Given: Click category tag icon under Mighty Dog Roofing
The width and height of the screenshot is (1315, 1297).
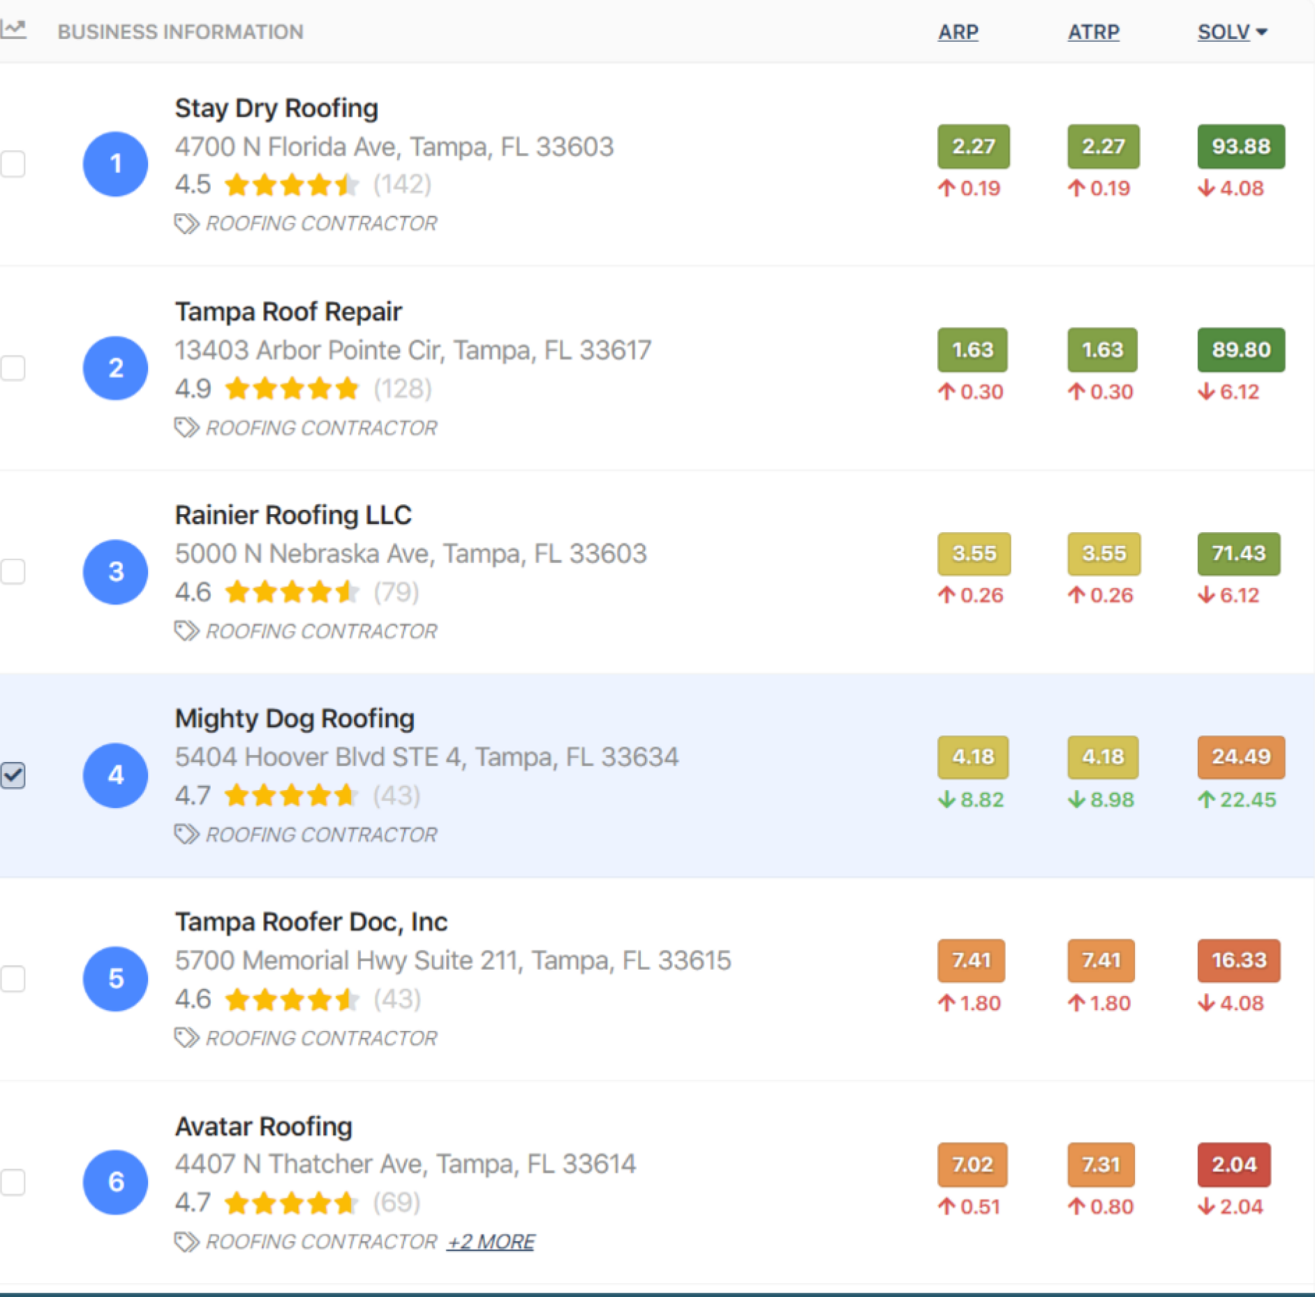Looking at the screenshot, I should [186, 834].
